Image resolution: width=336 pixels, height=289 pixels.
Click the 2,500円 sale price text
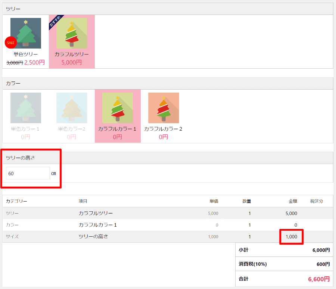pos(34,63)
